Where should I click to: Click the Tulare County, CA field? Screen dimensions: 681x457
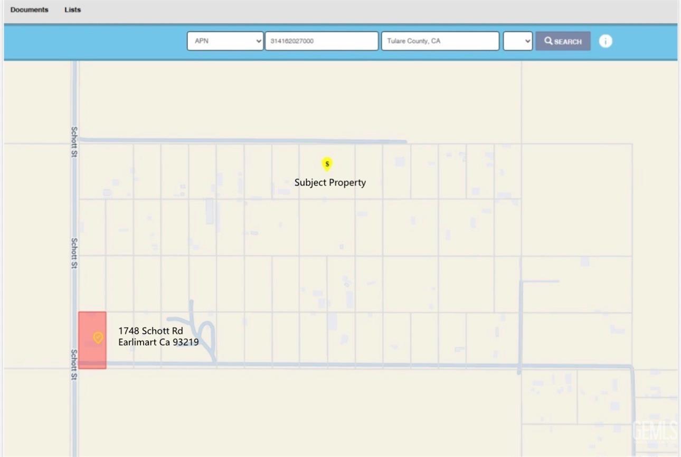[x=440, y=41]
